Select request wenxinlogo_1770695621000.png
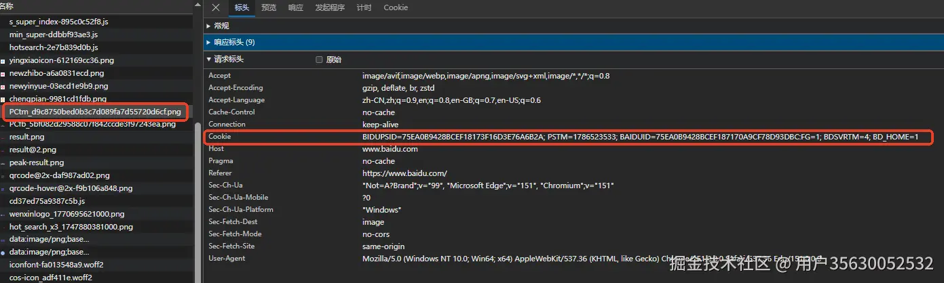The image size is (944, 283). [x=67, y=214]
